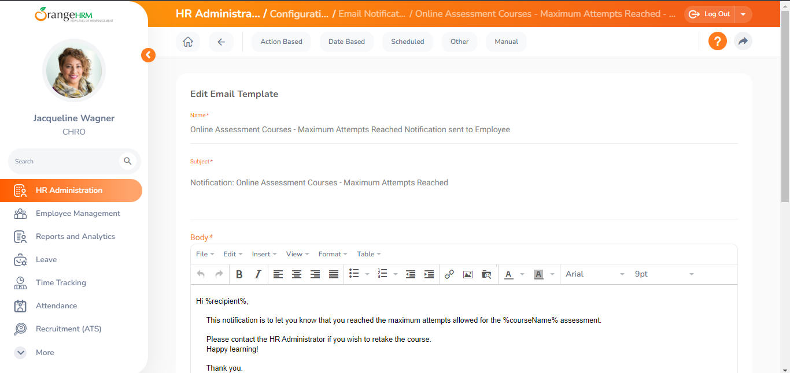This screenshot has height=373, width=790.
Task: Click the Email Notifications breadcrumb link
Action: (x=372, y=14)
